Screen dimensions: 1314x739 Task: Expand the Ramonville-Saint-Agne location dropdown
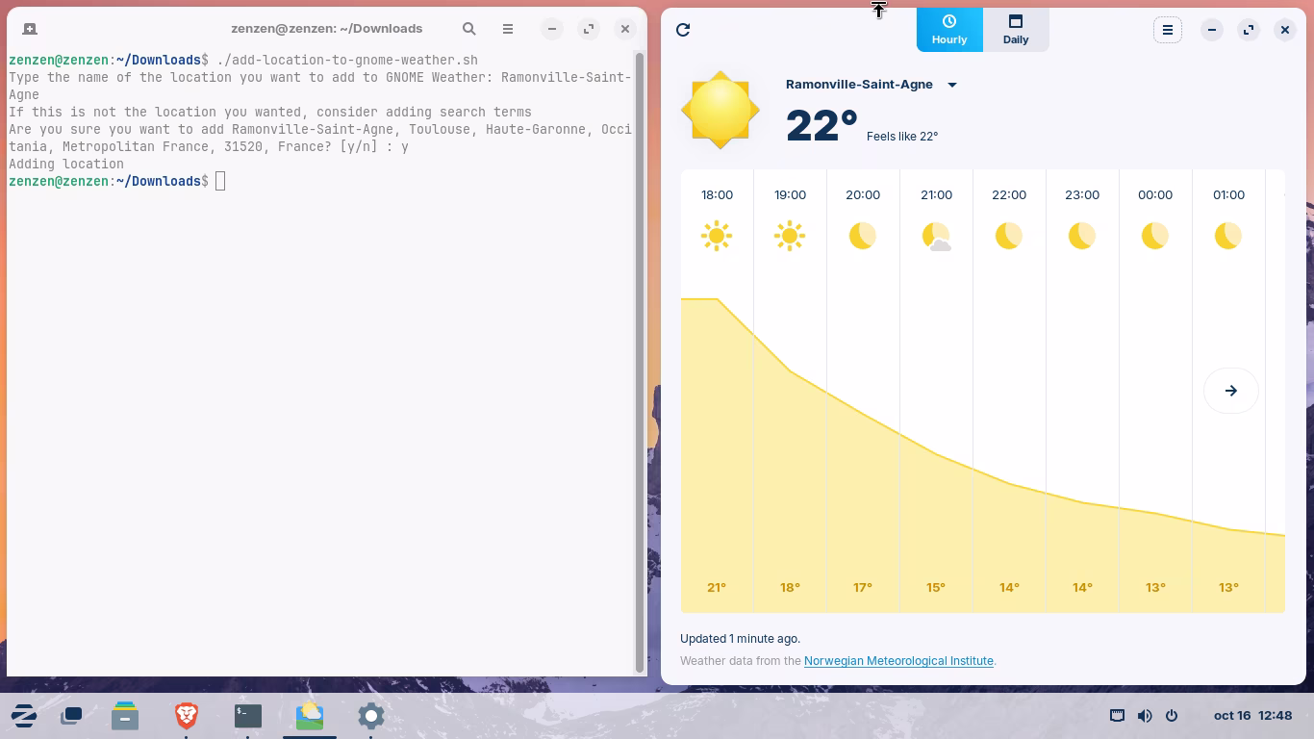point(951,85)
